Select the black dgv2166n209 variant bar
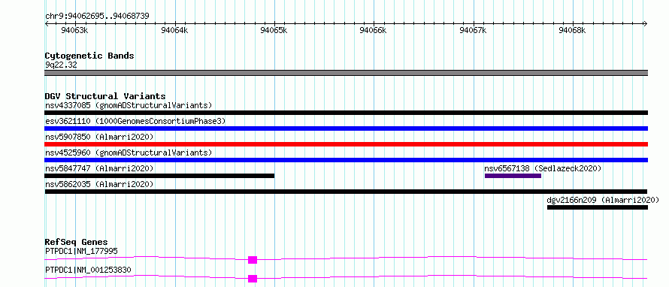Screen dimensions: 669x287 598,207
